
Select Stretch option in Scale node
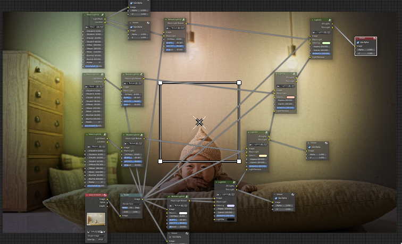[125, 208]
